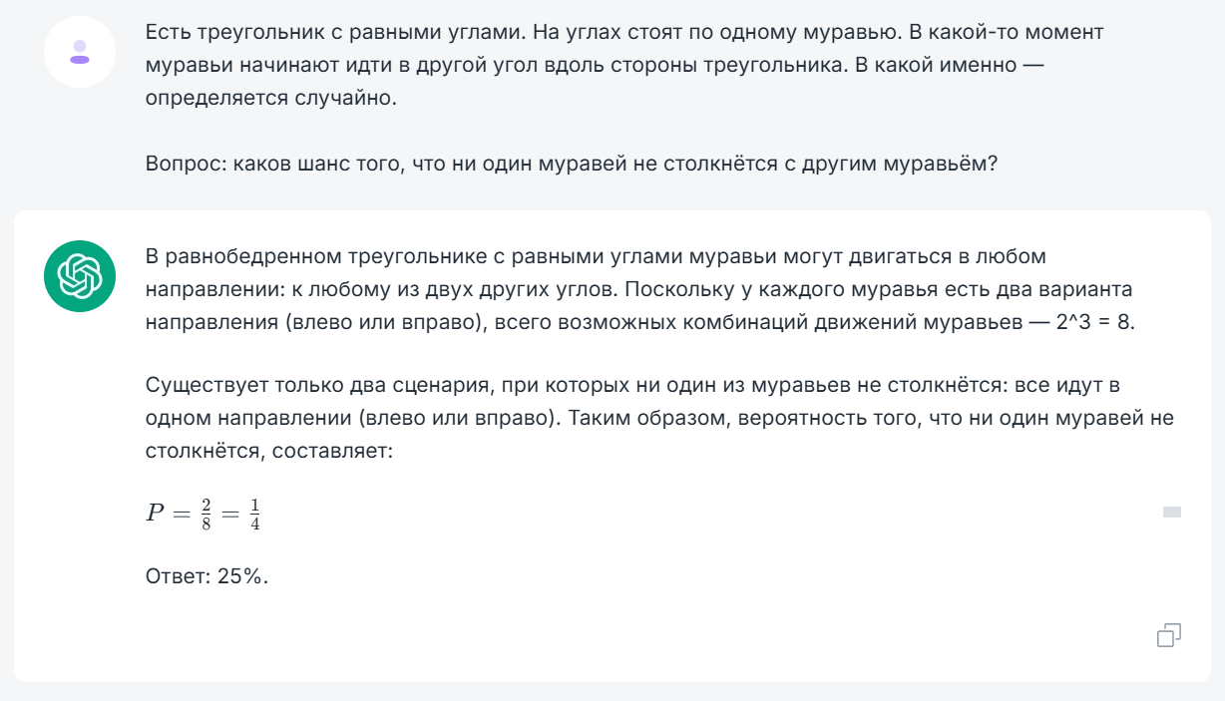This screenshot has height=701, width=1225.
Task: Click the phrase "определяется случайно"
Action: [271, 100]
